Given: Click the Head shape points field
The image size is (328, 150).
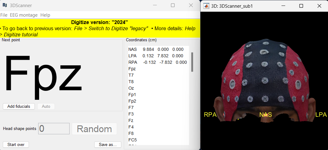Looking at the screenshot, I should [x=54, y=129].
